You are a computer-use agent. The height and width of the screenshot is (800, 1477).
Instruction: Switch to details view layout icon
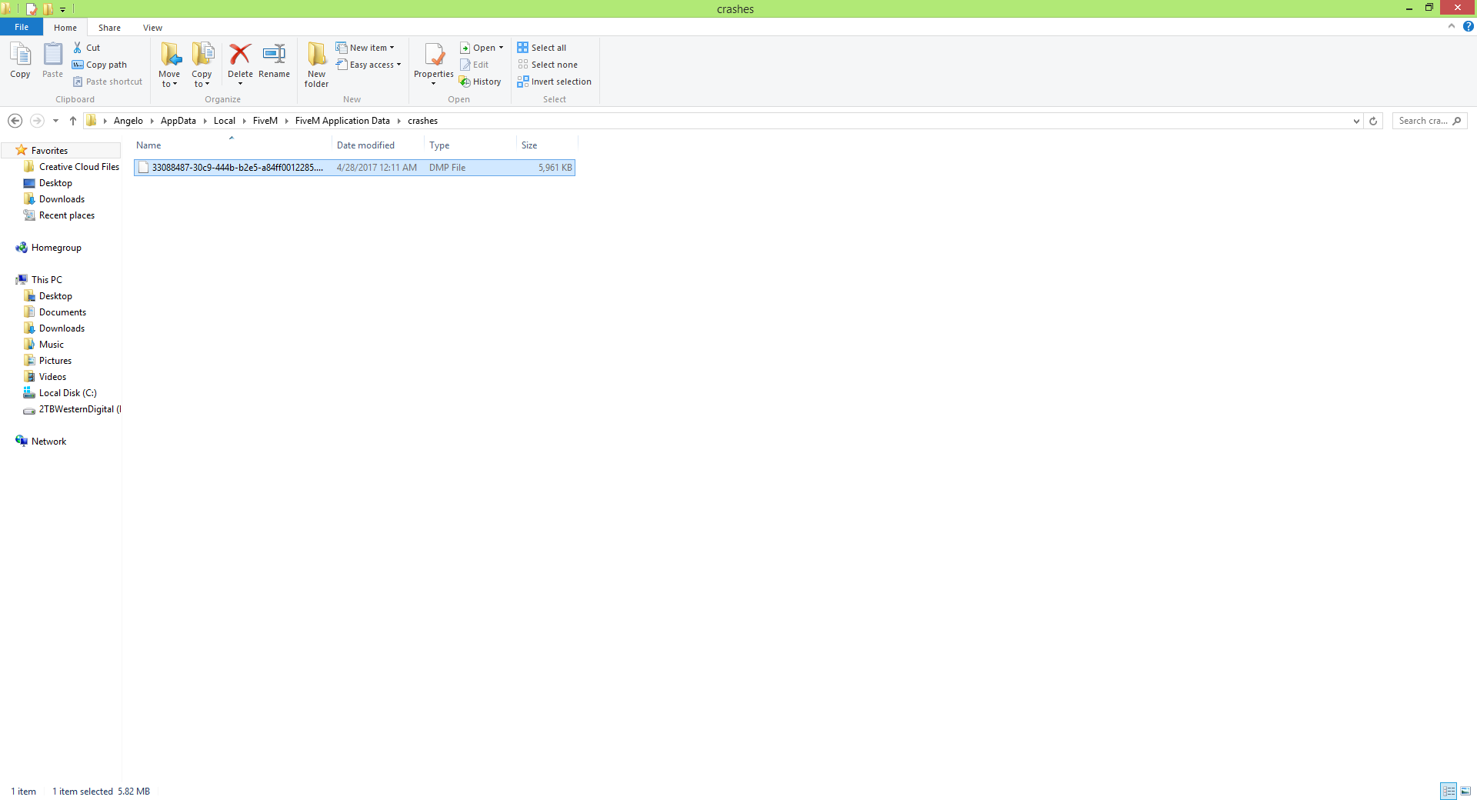coord(1449,791)
